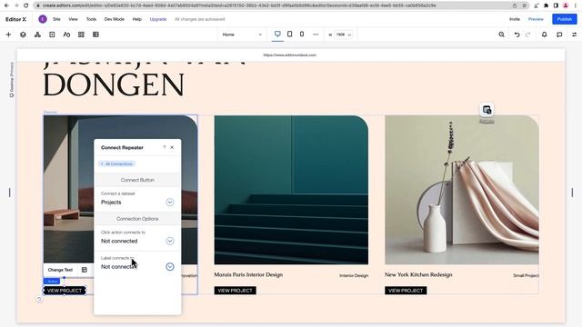
Task: Bookmark this page with star icon
Action: coord(525,5)
